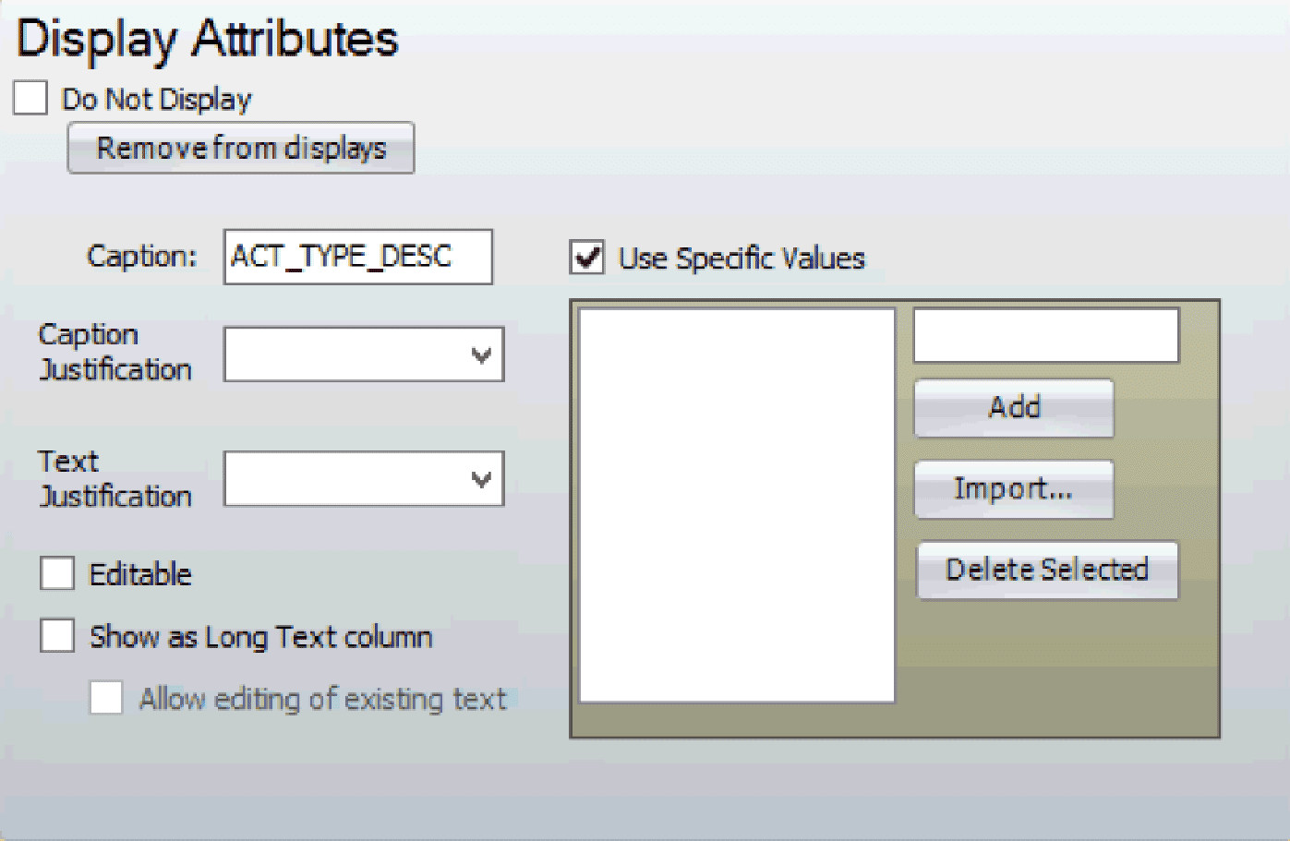Click the Text Justification dropdown arrow

[x=481, y=479]
